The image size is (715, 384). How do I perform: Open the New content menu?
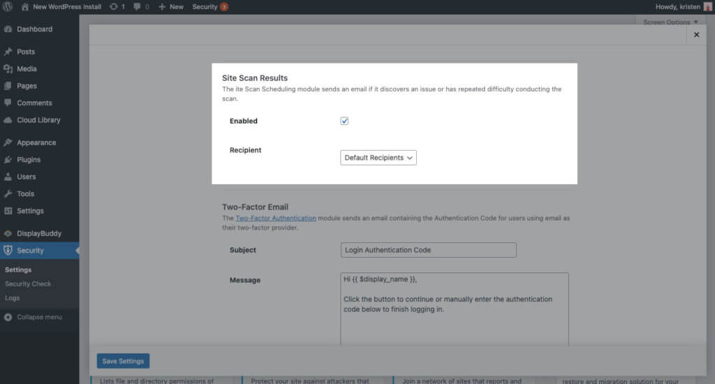pos(171,7)
